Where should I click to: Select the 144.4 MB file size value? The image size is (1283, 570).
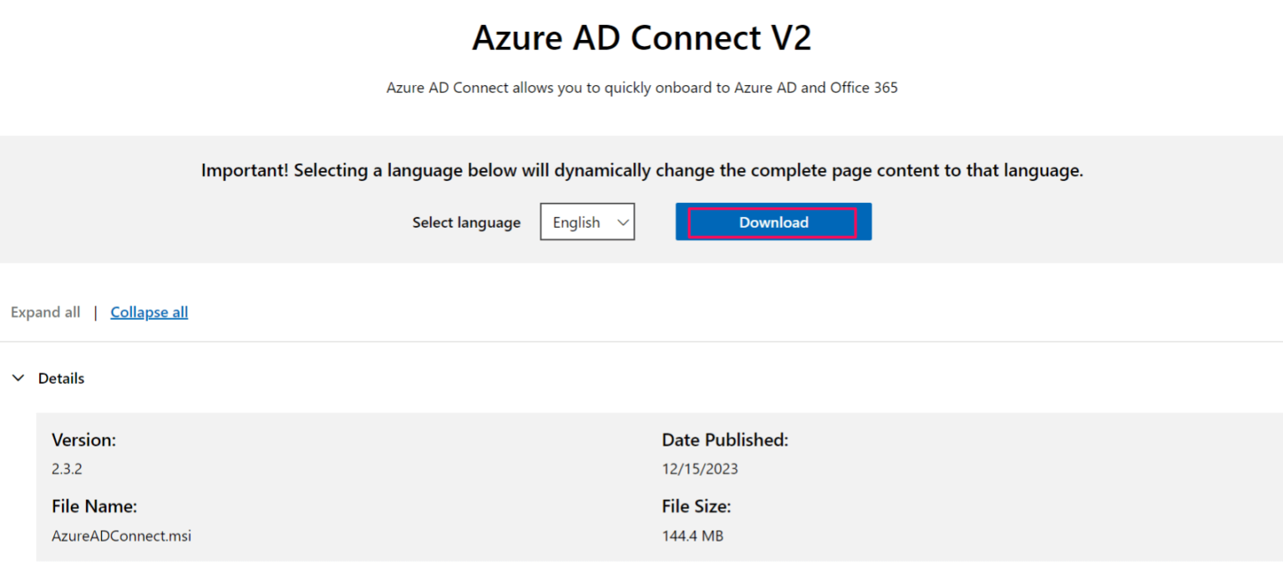coord(692,535)
